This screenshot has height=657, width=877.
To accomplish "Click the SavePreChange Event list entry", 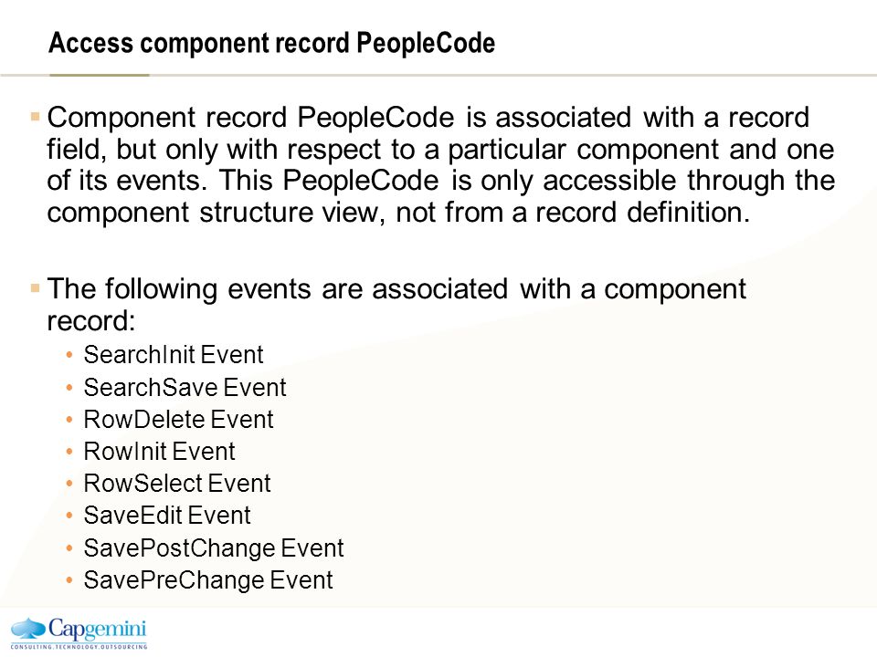I will pos(208,580).
